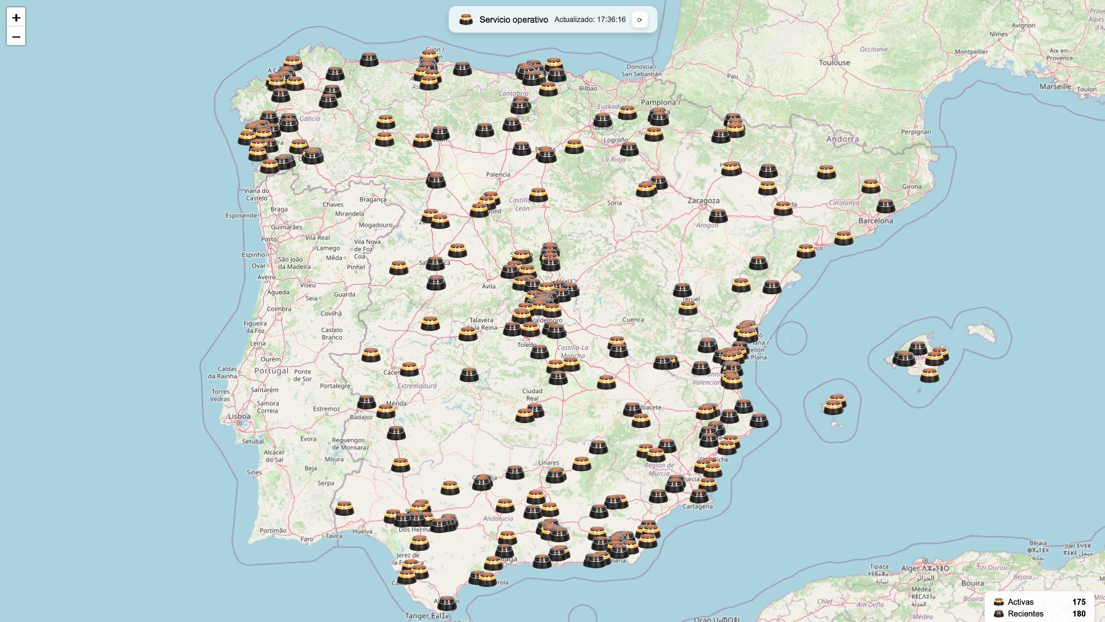This screenshot has height=622, width=1105.
Task: Toggle the Recientes legend entry
Action: coord(1025,613)
